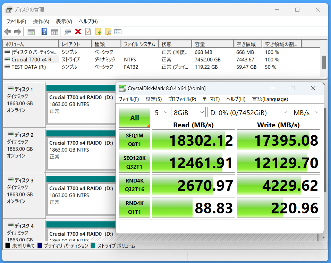
Task: Select the TEST DATA (R:) volume name
Action: [x=29, y=67]
